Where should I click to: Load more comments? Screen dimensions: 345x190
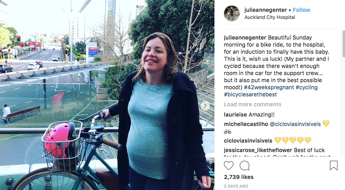click(252, 104)
